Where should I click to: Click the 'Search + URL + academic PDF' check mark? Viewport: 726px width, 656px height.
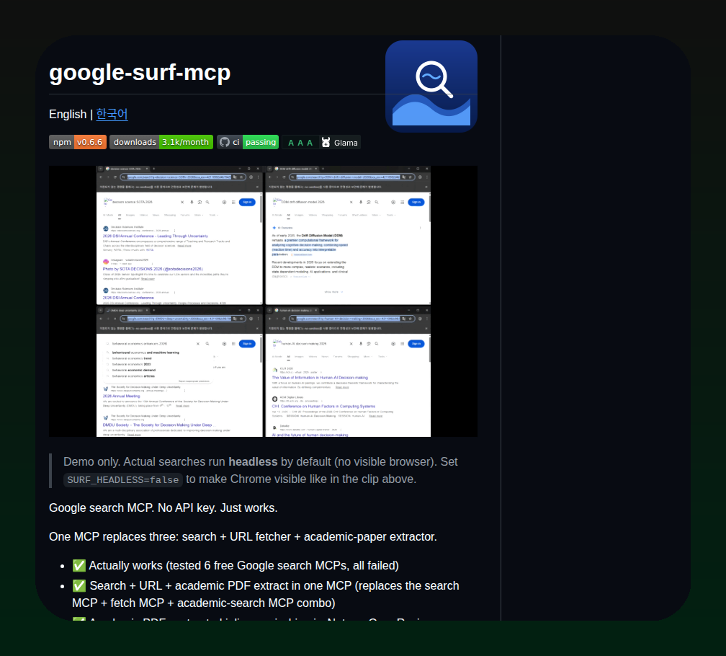(x=79, y=585)
